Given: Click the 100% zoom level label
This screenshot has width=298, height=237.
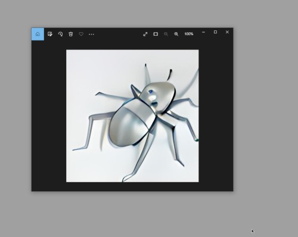Looking at the screenshot, I should pos(189,34).
